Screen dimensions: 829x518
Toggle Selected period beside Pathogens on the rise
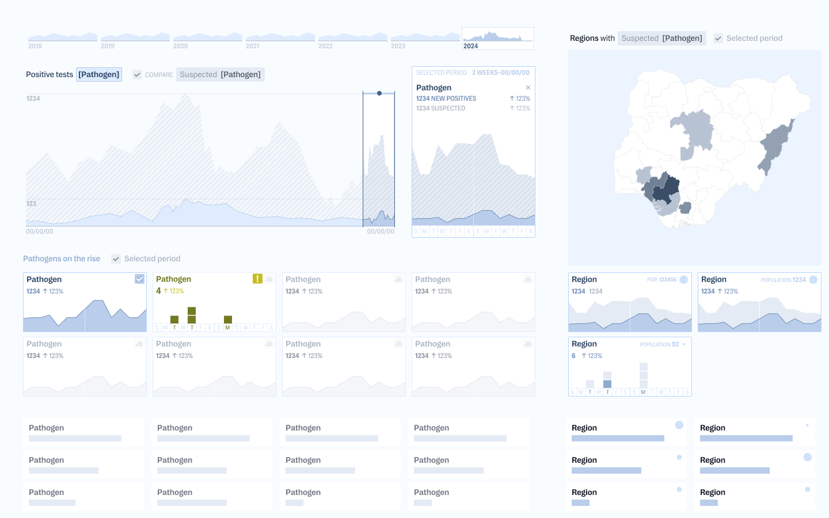[116, 259]
